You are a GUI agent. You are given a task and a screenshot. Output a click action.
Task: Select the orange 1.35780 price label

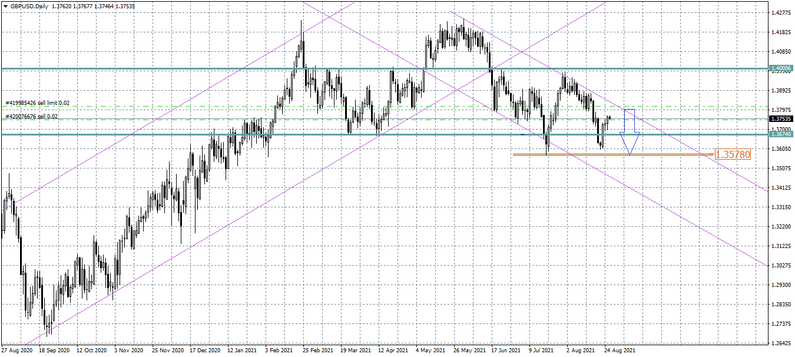click(733, 155)
